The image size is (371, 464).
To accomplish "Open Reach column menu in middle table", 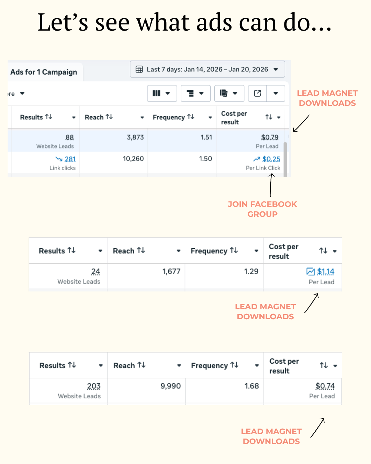I will tap(179, 251).
